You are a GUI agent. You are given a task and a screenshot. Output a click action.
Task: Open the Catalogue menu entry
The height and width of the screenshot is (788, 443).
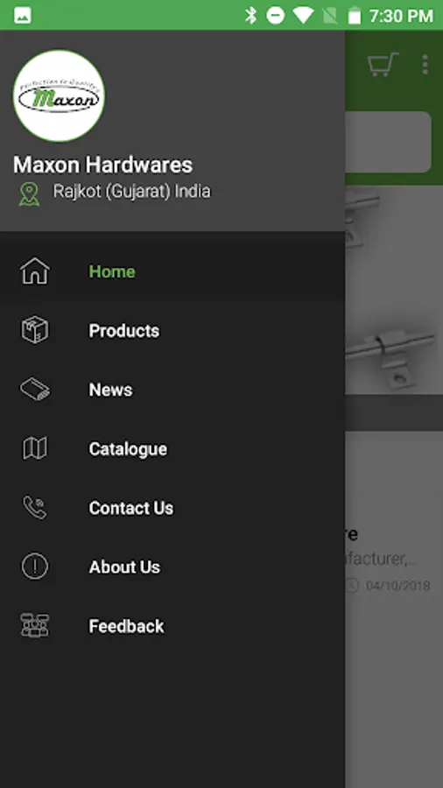coord(172,449)
